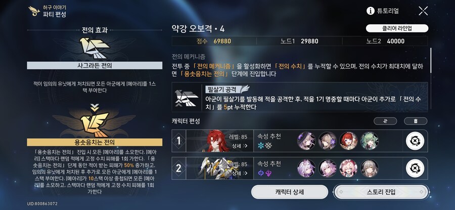Close the party setup screen with X
This screenshot has height=210, width=455.
click(x=423, y=11)
